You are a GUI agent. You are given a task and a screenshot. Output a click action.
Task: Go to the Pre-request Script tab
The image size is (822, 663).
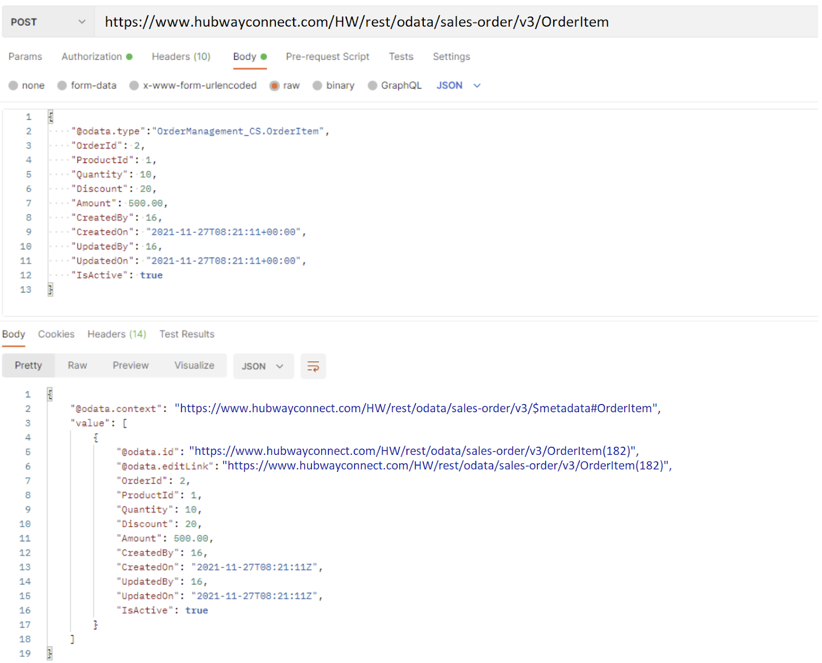pyautogui.click(x=327, y=57)
